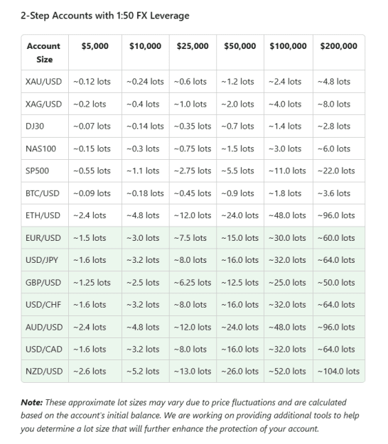The image size is (388, 444).
Task: Click the SP500 row label
Action: pyautogui.click(x=37, y=170)
